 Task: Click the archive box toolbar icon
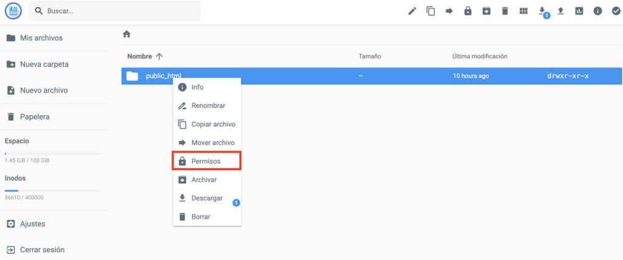pos(486,11)
